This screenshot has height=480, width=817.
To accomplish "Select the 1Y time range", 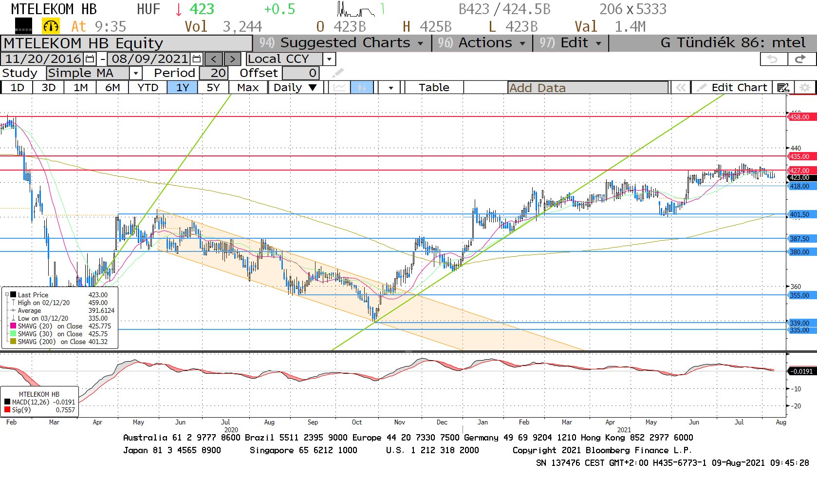I will click(x=182, y=88).
